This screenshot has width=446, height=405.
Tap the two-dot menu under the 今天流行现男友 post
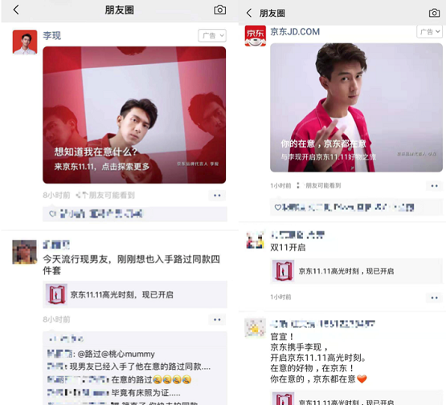coord(217,319)
